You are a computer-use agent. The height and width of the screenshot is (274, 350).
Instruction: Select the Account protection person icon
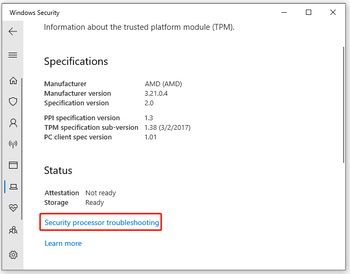coord(13,123)
